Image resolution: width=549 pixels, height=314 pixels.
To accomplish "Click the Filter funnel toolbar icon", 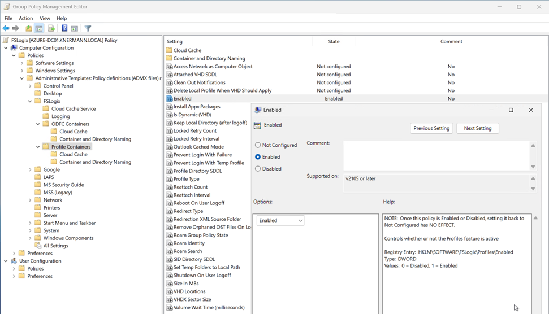I will [x=88, y=28].
